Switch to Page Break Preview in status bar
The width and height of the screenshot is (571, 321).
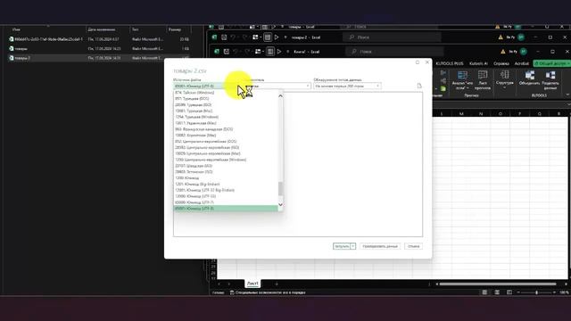click(509, 292)
